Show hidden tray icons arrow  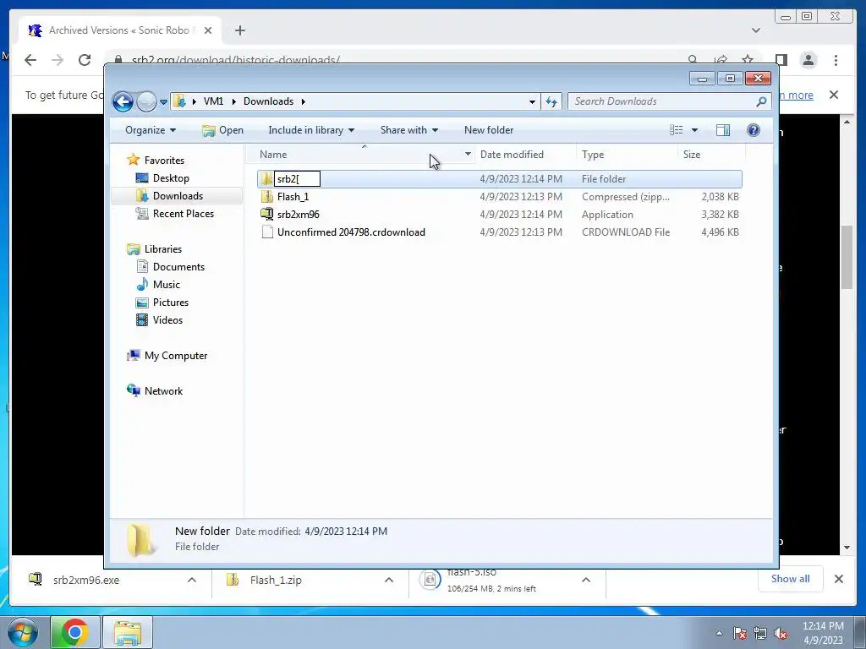[719, 634]
